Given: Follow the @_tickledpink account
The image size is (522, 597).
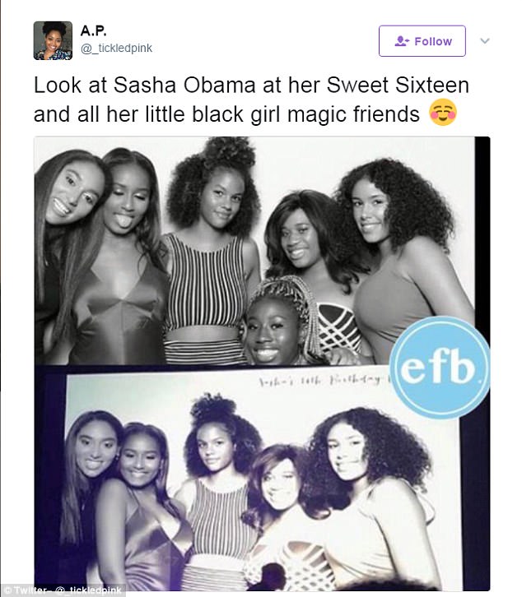Looking at the screenshot, I should (422, 41).
